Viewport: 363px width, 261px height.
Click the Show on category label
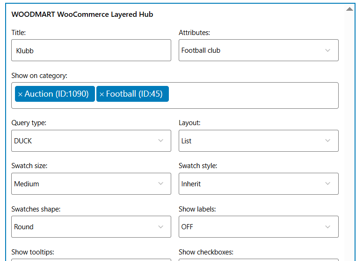pyautogui.click(x=39, y=76)
